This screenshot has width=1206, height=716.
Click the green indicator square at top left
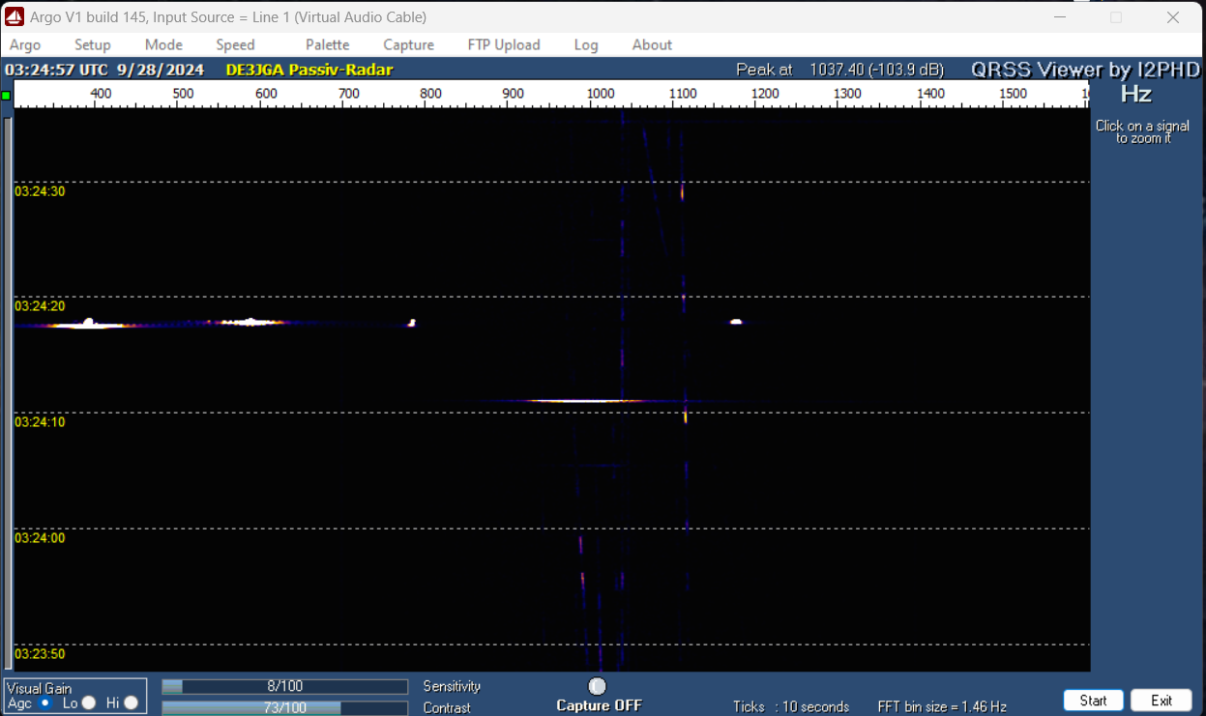(6, 96)
